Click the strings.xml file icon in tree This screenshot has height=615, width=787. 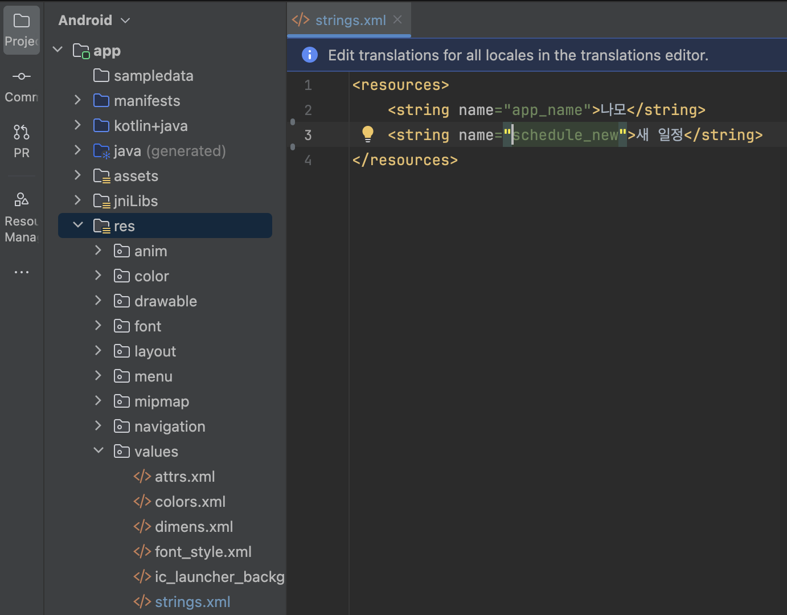coord(142,601)
